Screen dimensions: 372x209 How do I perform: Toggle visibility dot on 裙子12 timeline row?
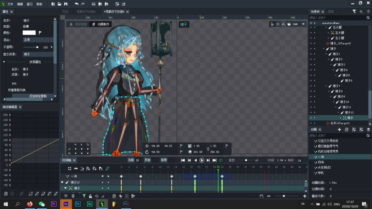click(103, 183)
